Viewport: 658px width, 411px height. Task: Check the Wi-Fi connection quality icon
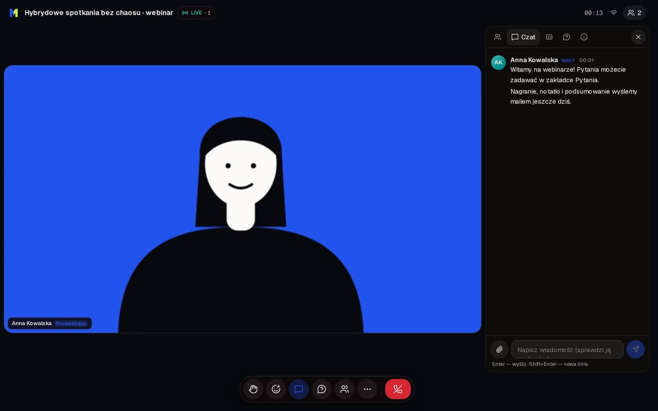click(x=614, y=13)
